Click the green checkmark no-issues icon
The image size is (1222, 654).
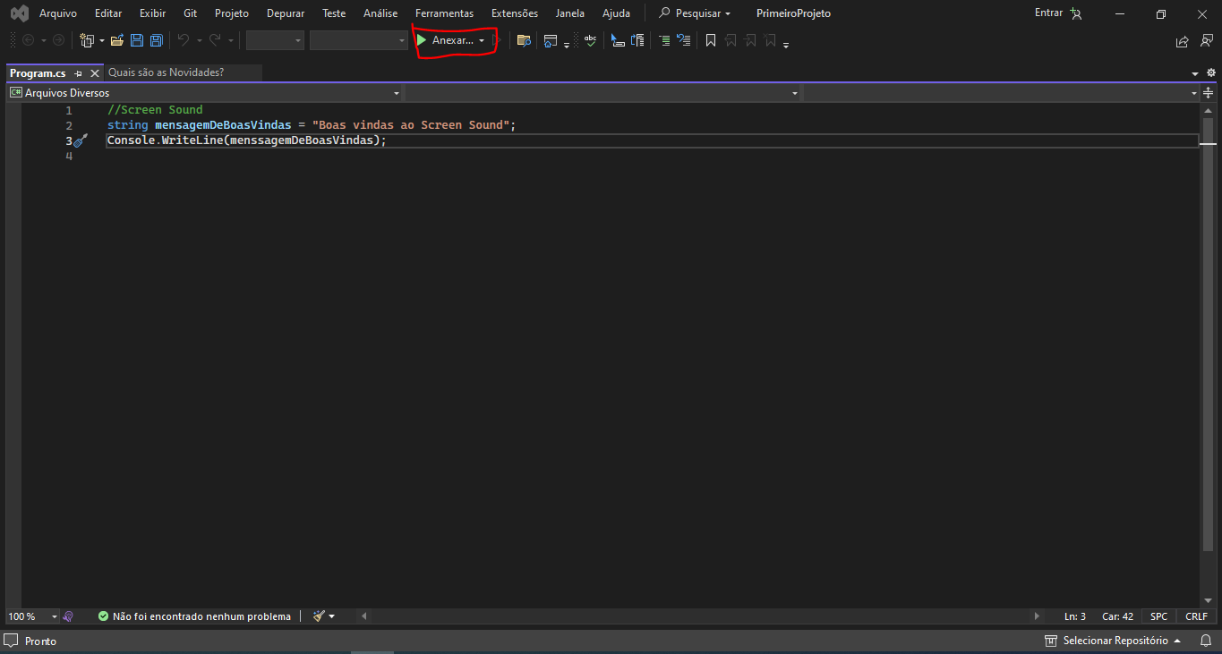pyautogui.click(x=103, y=616)
